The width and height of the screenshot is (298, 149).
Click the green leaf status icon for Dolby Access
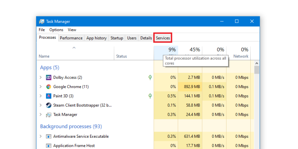click(150, 77)
